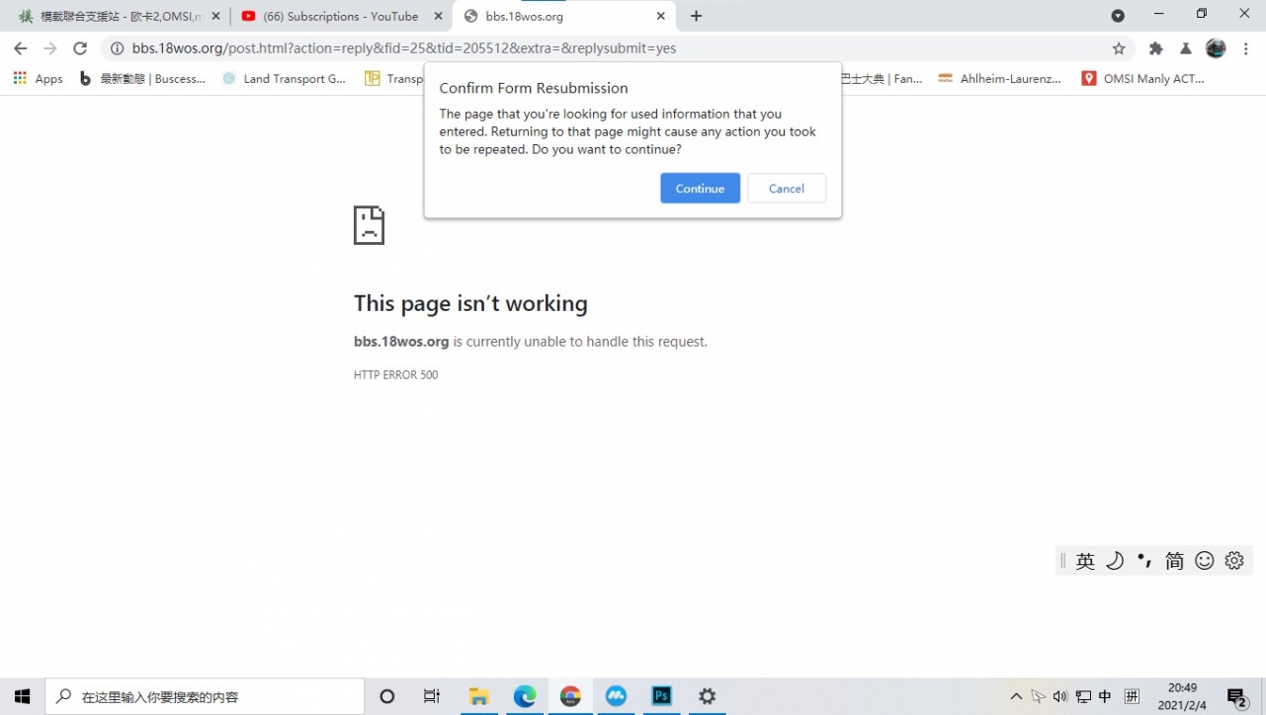Open the Apps bookmark shortcut
Screen dimensions: 1266x715
[39, 79]
